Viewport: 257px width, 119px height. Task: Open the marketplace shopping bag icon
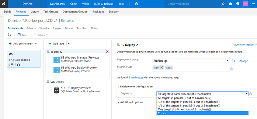pyautogui.click(x=231, y=4)
